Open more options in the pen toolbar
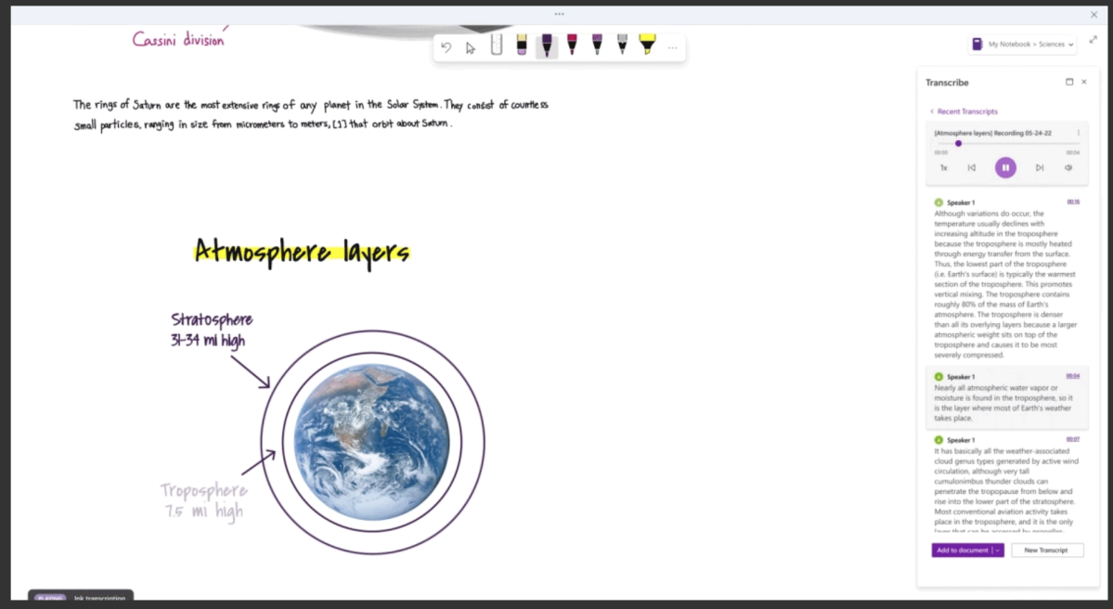This screenshot has width=1113, height=609. [673, 48]
